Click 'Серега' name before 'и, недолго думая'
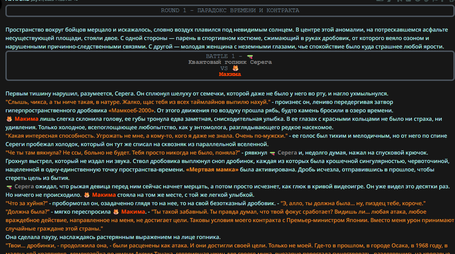 coord(287,153)
